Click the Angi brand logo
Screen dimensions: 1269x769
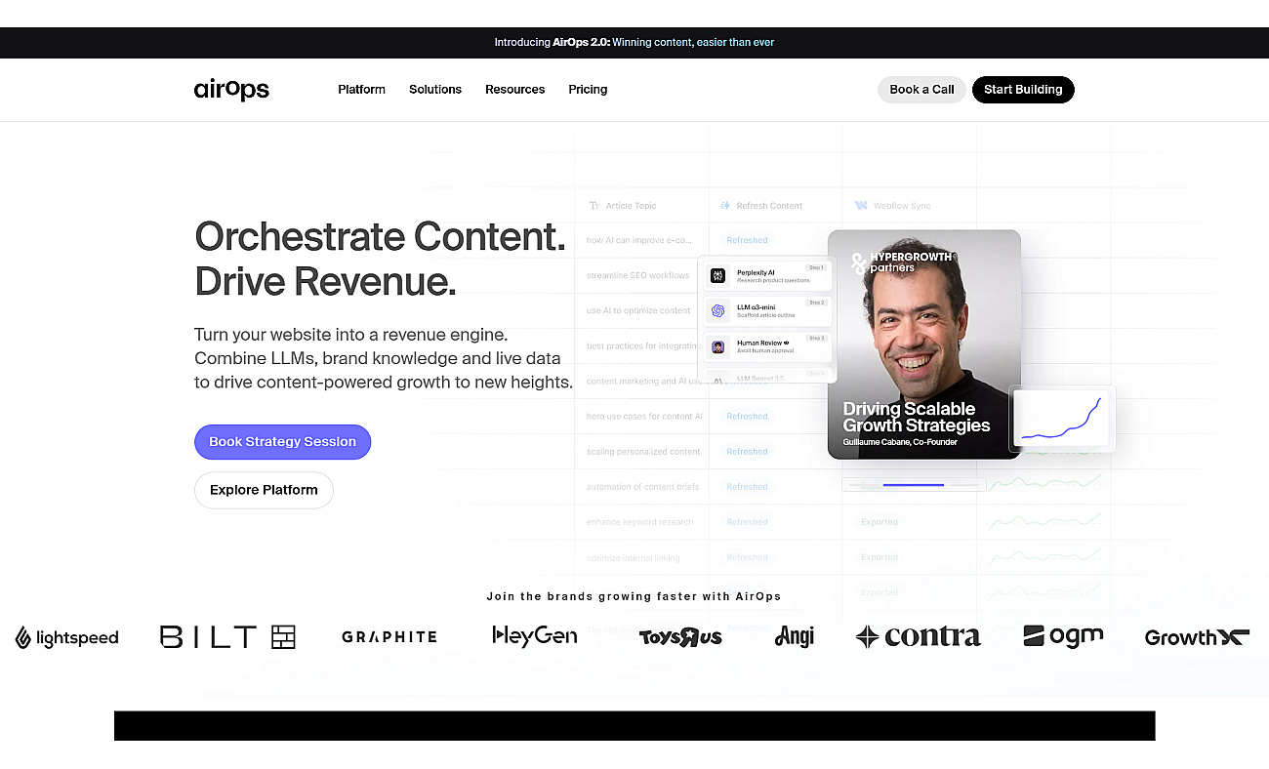pos(794,636)
